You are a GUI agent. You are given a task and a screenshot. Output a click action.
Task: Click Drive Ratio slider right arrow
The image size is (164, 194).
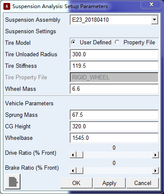coord(156,155)
